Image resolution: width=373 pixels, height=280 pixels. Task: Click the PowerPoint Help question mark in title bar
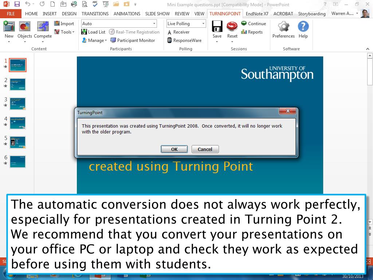pos(325,4)
